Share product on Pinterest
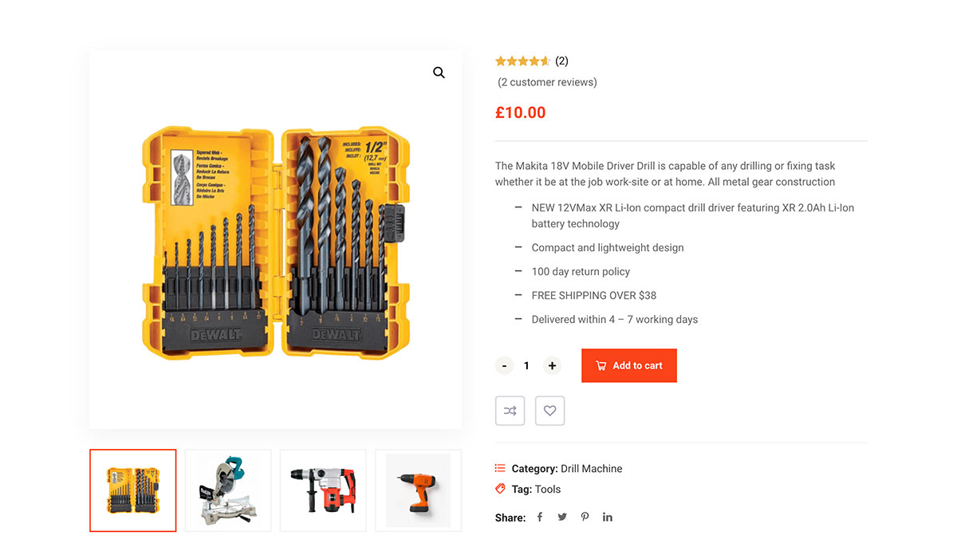 point(585,517)
